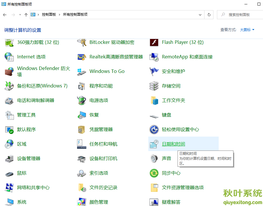
Task: Click the 默认程序 icon
Action: coord(9,130)
